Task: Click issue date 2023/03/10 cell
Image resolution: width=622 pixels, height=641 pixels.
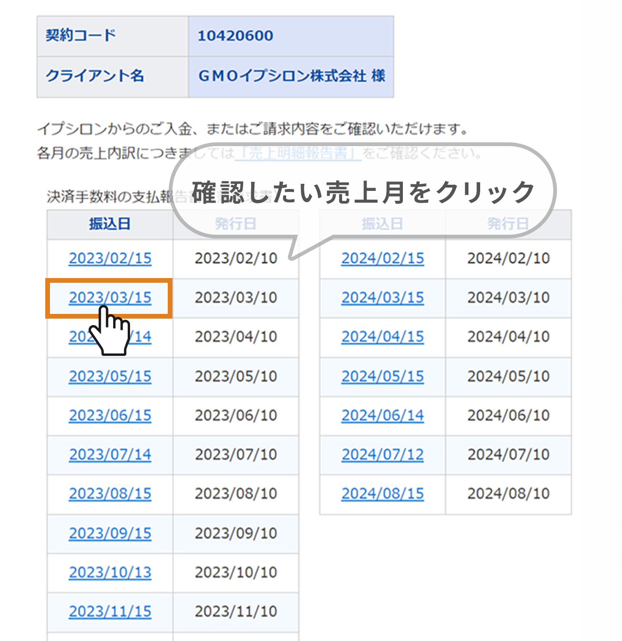Action: (236, 297)
